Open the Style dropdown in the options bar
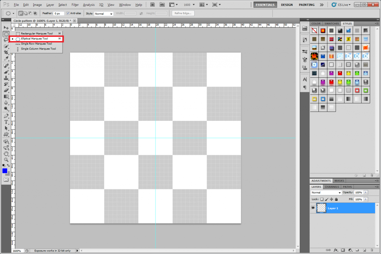Screen dimensions: 381x254 tap(104, 14)
